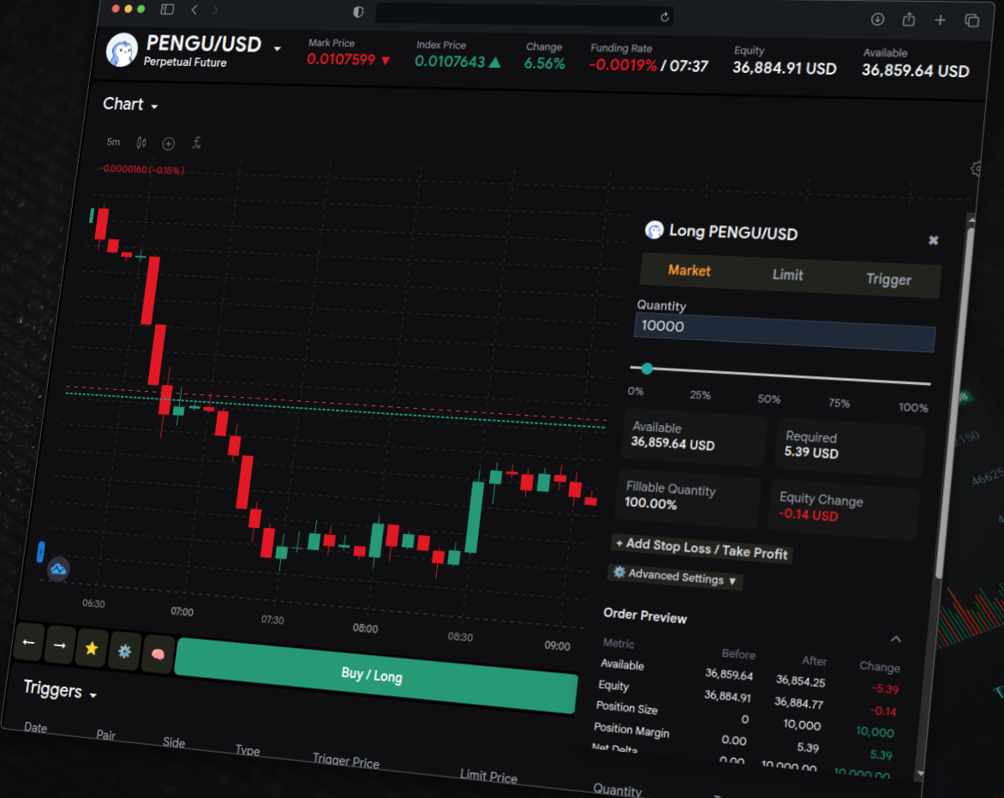The width and height of the screenshot is (1004, 798).
Task: Click the Quantity input field
Action: coord(784,331)
